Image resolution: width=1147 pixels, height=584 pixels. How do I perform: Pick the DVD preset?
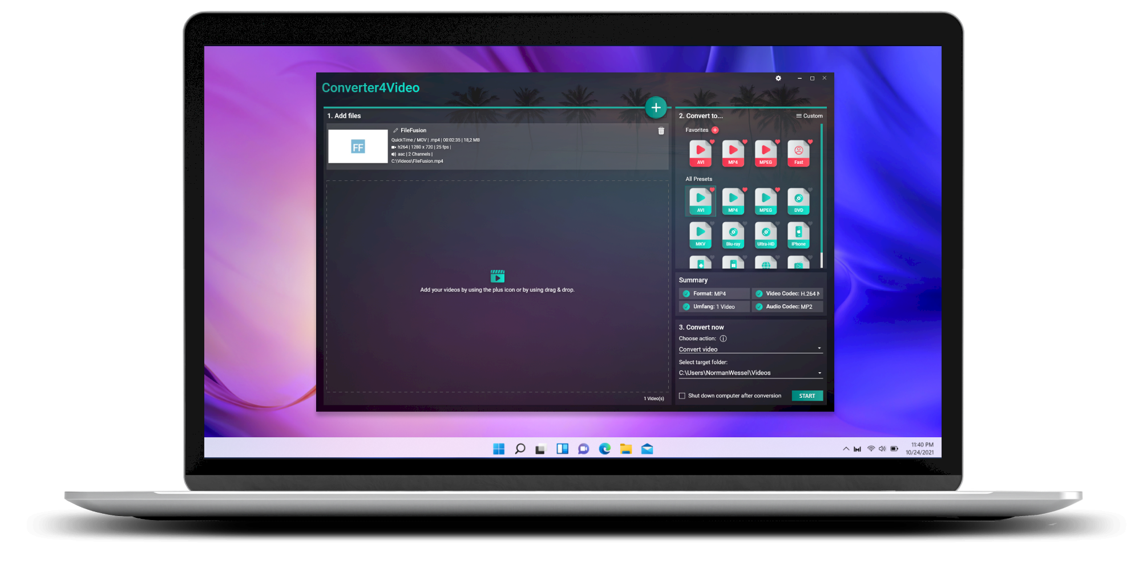(798, 201)
